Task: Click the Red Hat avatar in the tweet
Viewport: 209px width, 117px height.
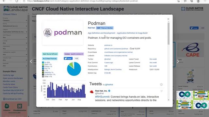Action: click(91, 92)
